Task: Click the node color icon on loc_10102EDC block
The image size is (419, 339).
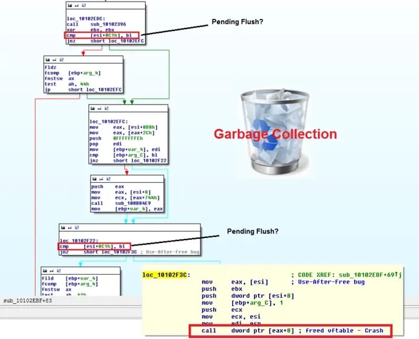Action: (x=69, y=5)
